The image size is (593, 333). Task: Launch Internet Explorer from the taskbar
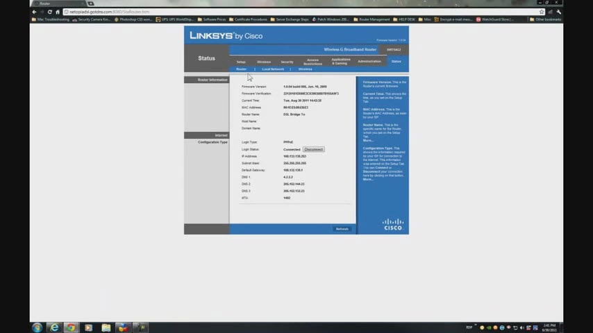click(x=54, y=327)
